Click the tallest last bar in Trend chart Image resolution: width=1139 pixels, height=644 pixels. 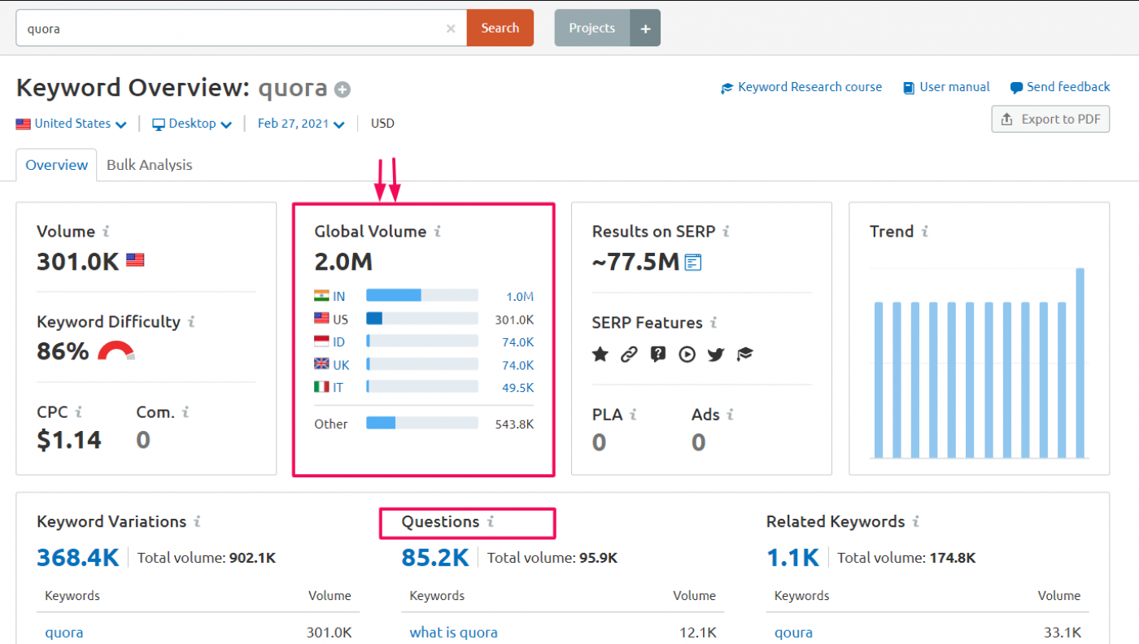pyautogui.click(x=1080, y=363)
